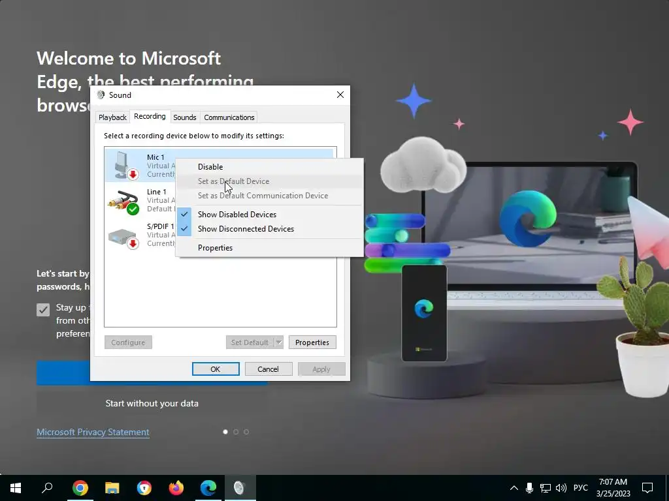669x501 pixels.
Task: Open the volume speaker tray icon
Action: tap(561, 488)
